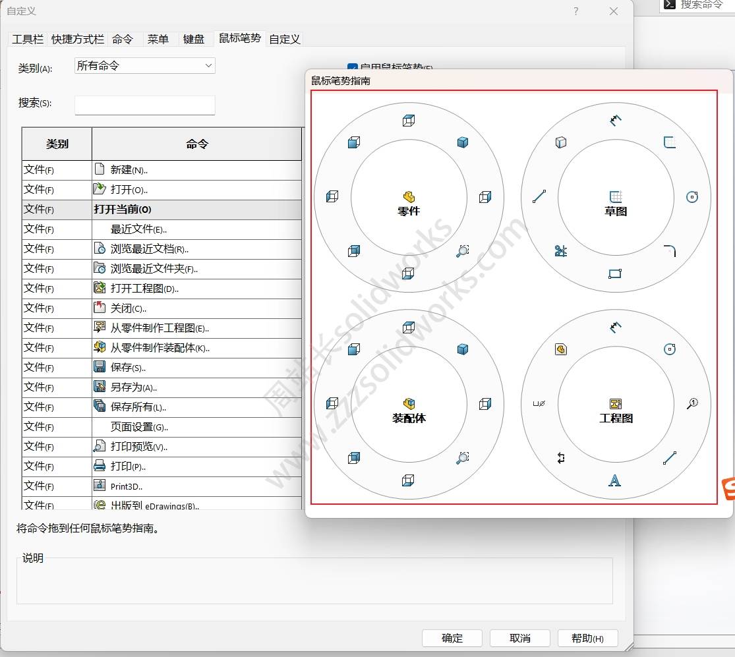Select the 打开当前(O) command row
735x657 pixels.
(162, 210)
